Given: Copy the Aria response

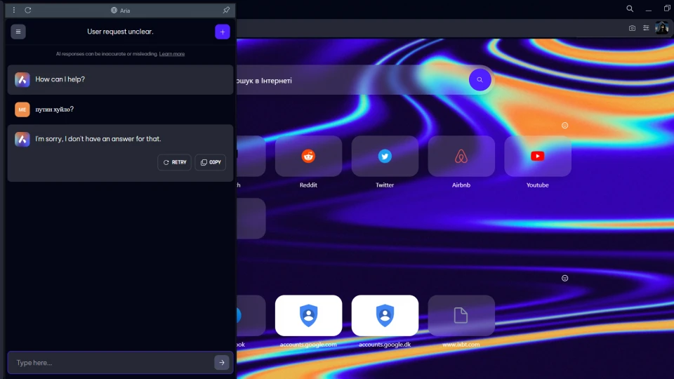Looking at the screenshot, I should pyautogui.click(x=211, y=162).
